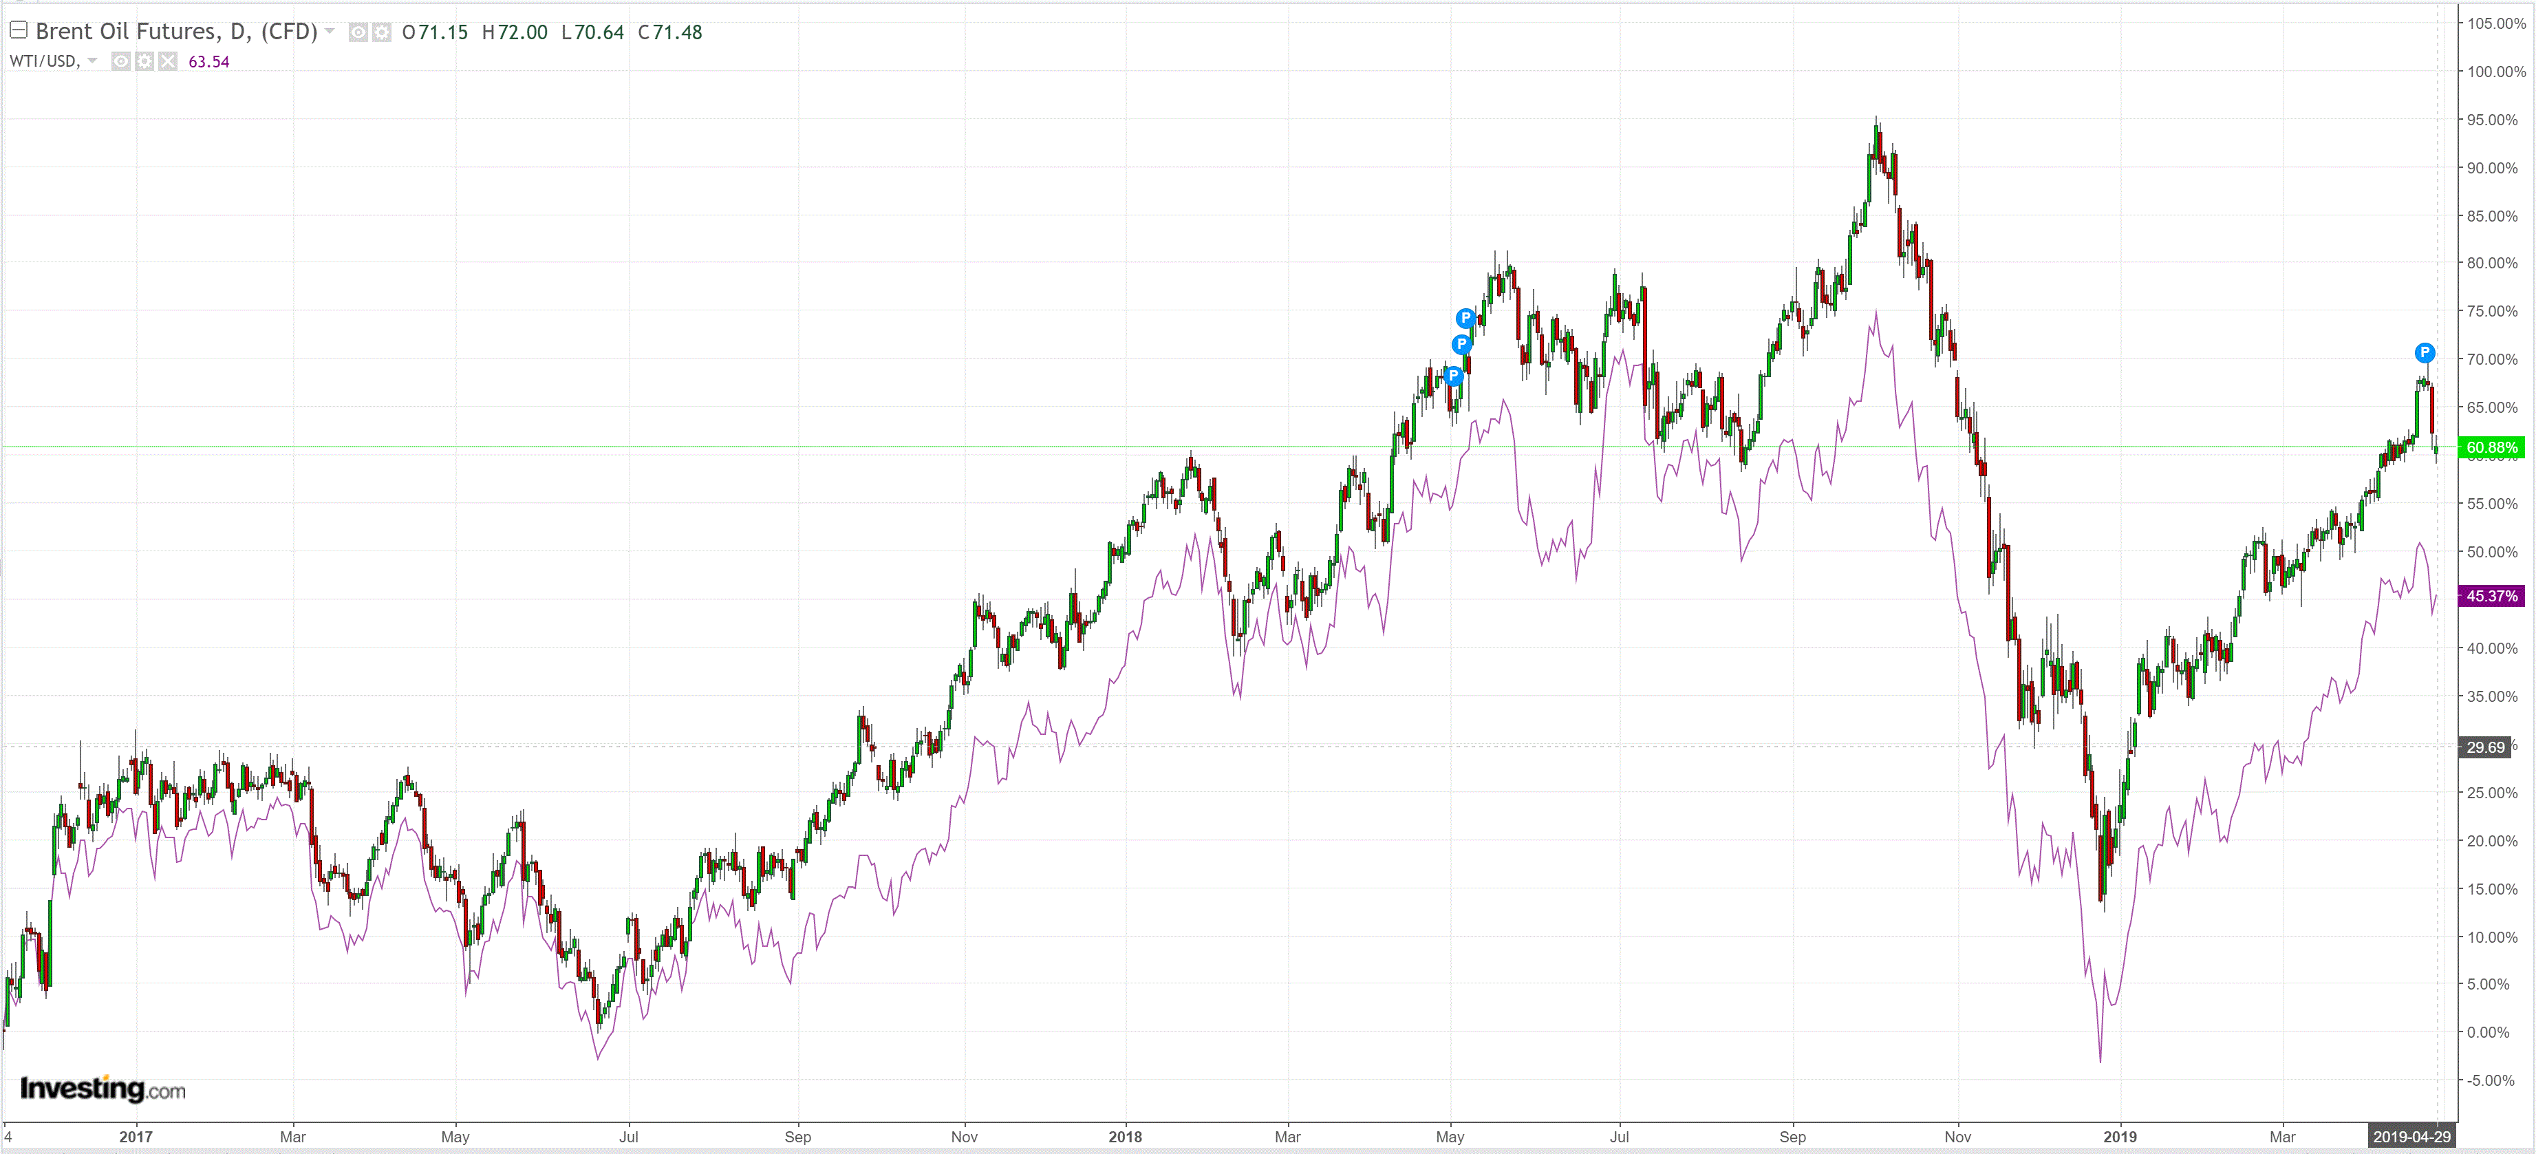Click the purple 45.37% WTI label
This screenshot has height=1154, width=2536.
click(x=2491, y=596)
